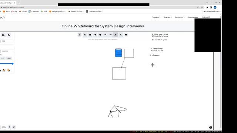
Task: Open the Yandex School bookmark
Action: pyautogui.click(x=76, y=11)
